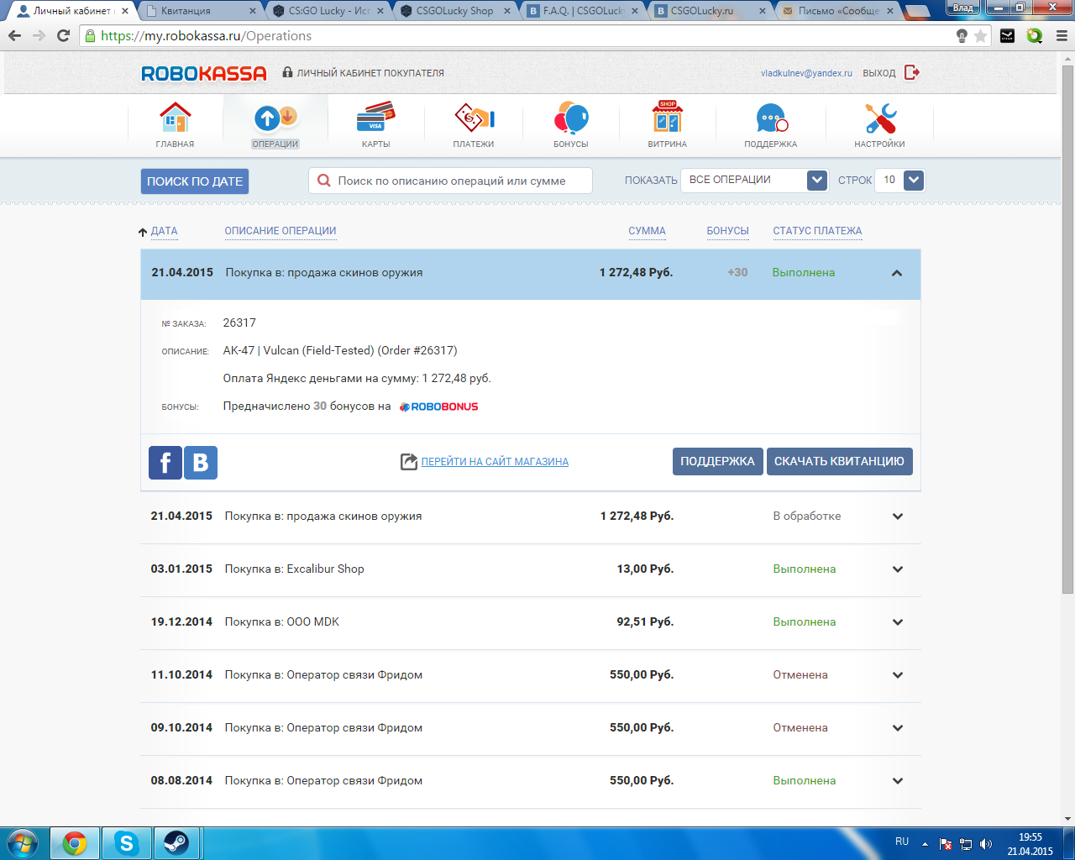Open the network tray icon
The image size is (1075, 860).
point(966,844)
